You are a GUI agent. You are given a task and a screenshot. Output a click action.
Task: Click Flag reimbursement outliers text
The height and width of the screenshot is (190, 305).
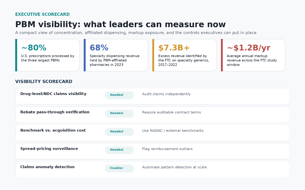pos(167,149)
